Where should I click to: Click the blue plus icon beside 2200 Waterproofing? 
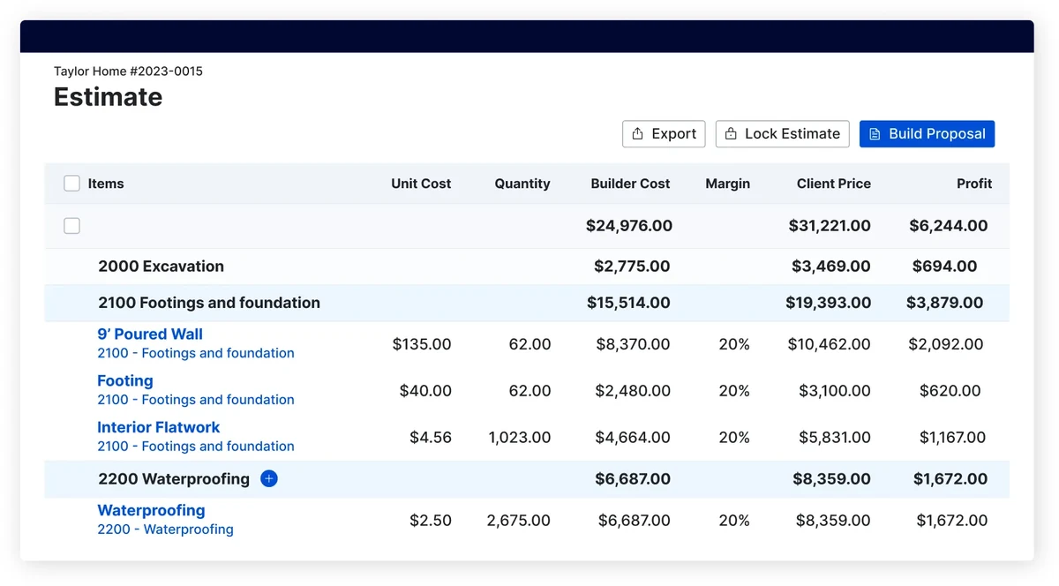(x=269, y=479)
